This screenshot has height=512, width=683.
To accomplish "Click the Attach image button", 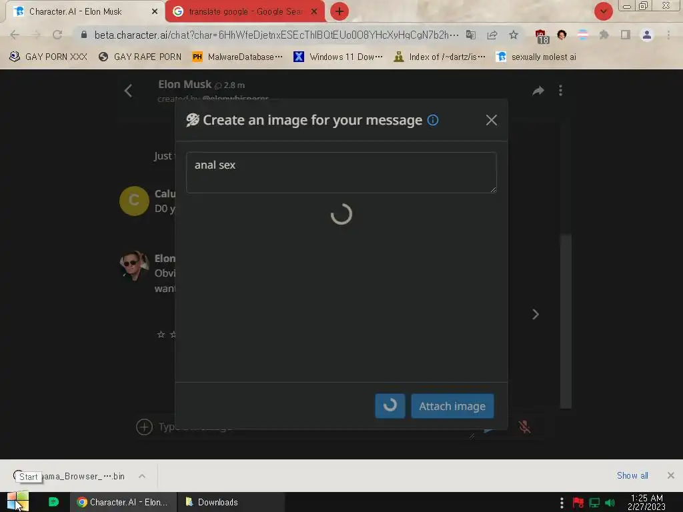I will click(452, 406).
